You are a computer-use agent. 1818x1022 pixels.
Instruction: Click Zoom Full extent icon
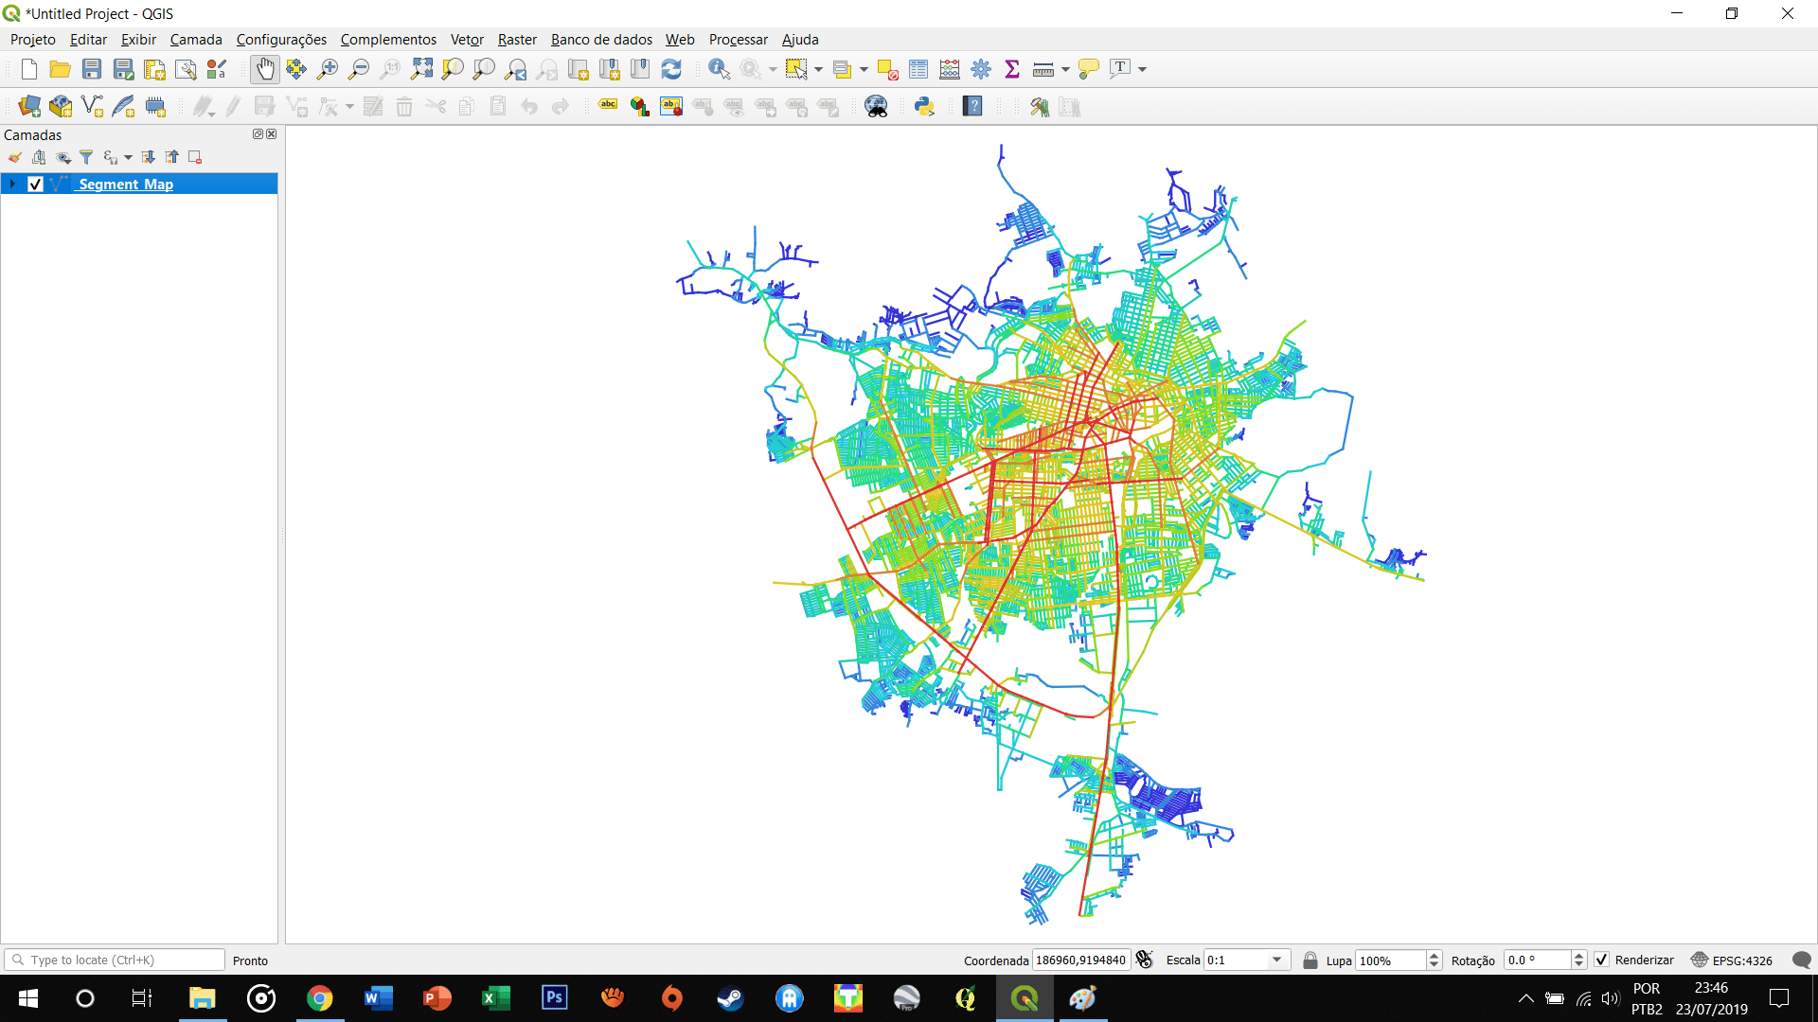pyautogui.click(x=422, y=68)
